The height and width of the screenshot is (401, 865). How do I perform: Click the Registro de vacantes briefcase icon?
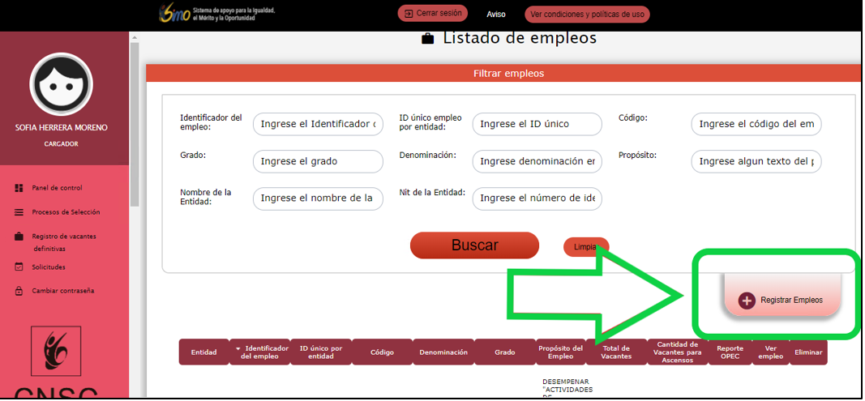click(x=19, y=237)
